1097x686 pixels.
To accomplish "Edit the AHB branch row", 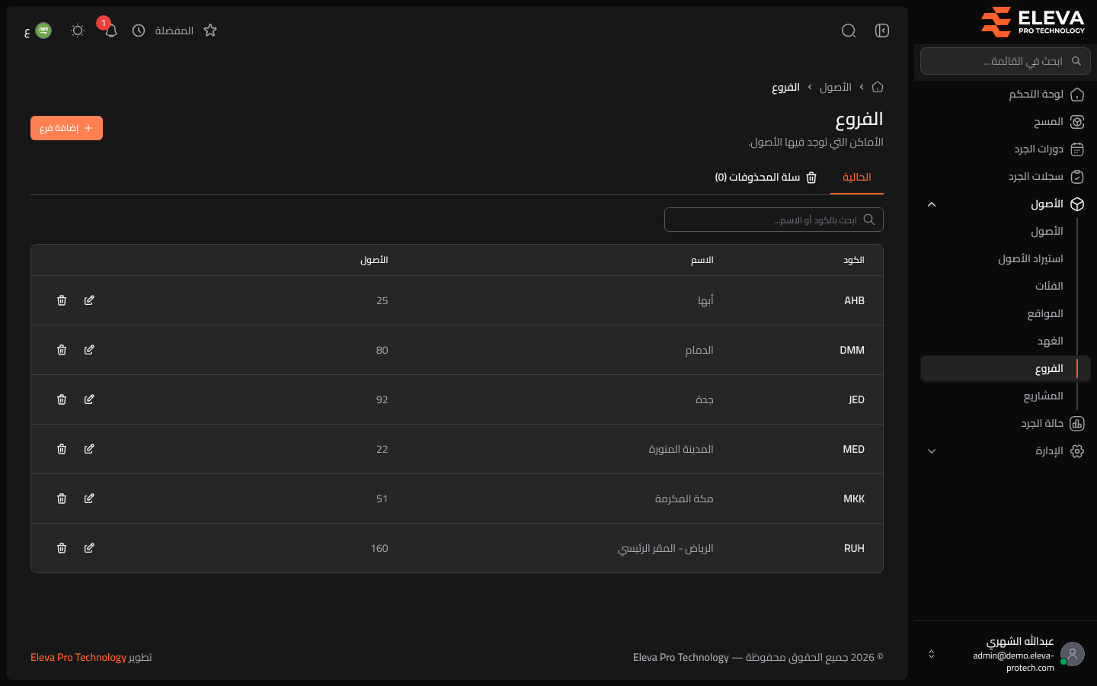I will pos(89,300).
